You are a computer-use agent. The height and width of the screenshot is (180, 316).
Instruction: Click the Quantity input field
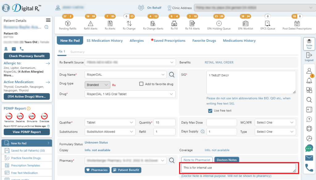point(164,122)
